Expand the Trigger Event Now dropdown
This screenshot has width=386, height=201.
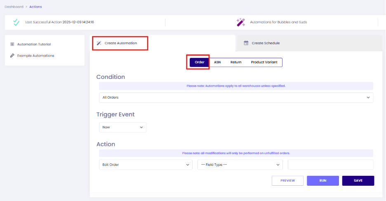[122, 127]
